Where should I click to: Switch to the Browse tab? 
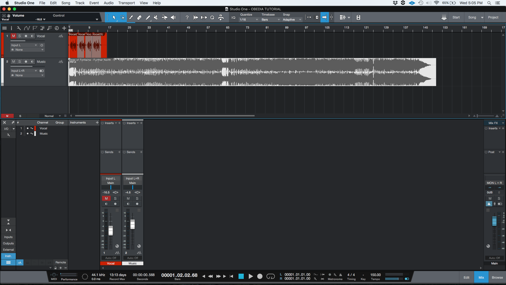tap(497, 277)
